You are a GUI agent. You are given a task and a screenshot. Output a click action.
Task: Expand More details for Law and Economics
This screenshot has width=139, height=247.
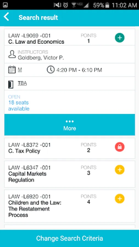coord(70,125)
